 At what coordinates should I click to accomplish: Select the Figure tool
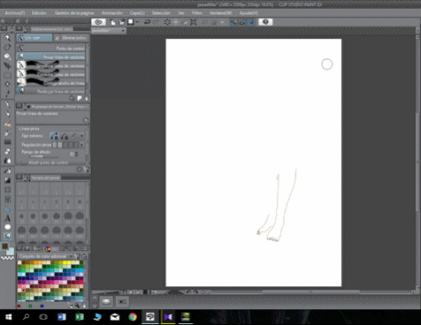[x=7, y=190]
